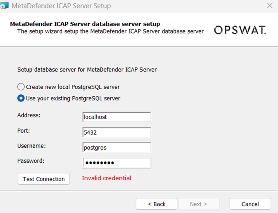Click the Port: label text

click(x=24, y=131)
